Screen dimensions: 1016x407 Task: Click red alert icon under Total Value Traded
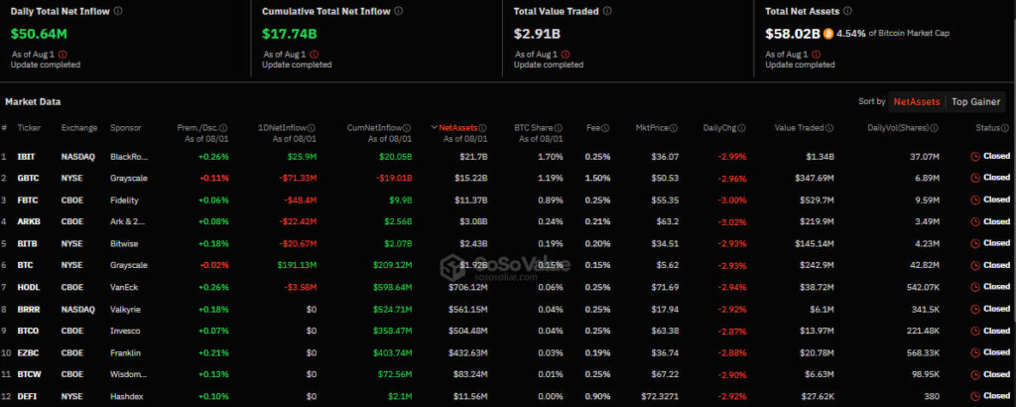pos(566,55)
